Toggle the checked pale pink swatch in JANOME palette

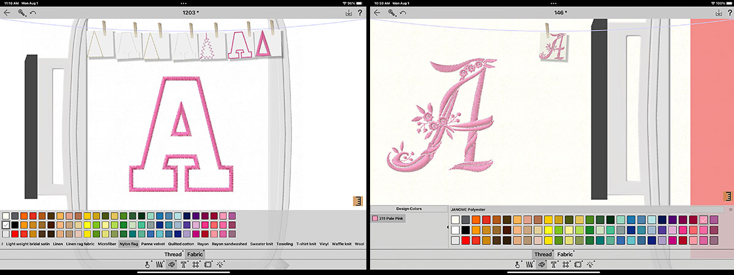(x=704, y=220)
